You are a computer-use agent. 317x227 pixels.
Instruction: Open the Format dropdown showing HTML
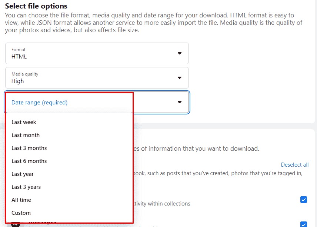(x=97, y=53)
